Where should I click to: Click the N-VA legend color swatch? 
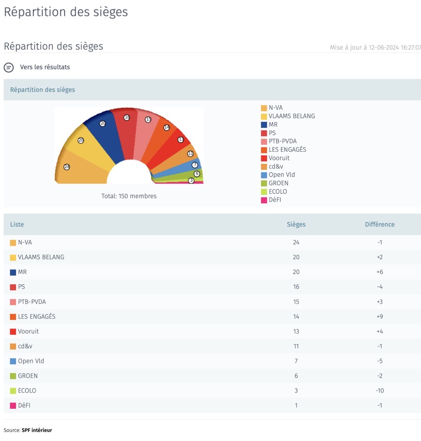tap(264, 108)
